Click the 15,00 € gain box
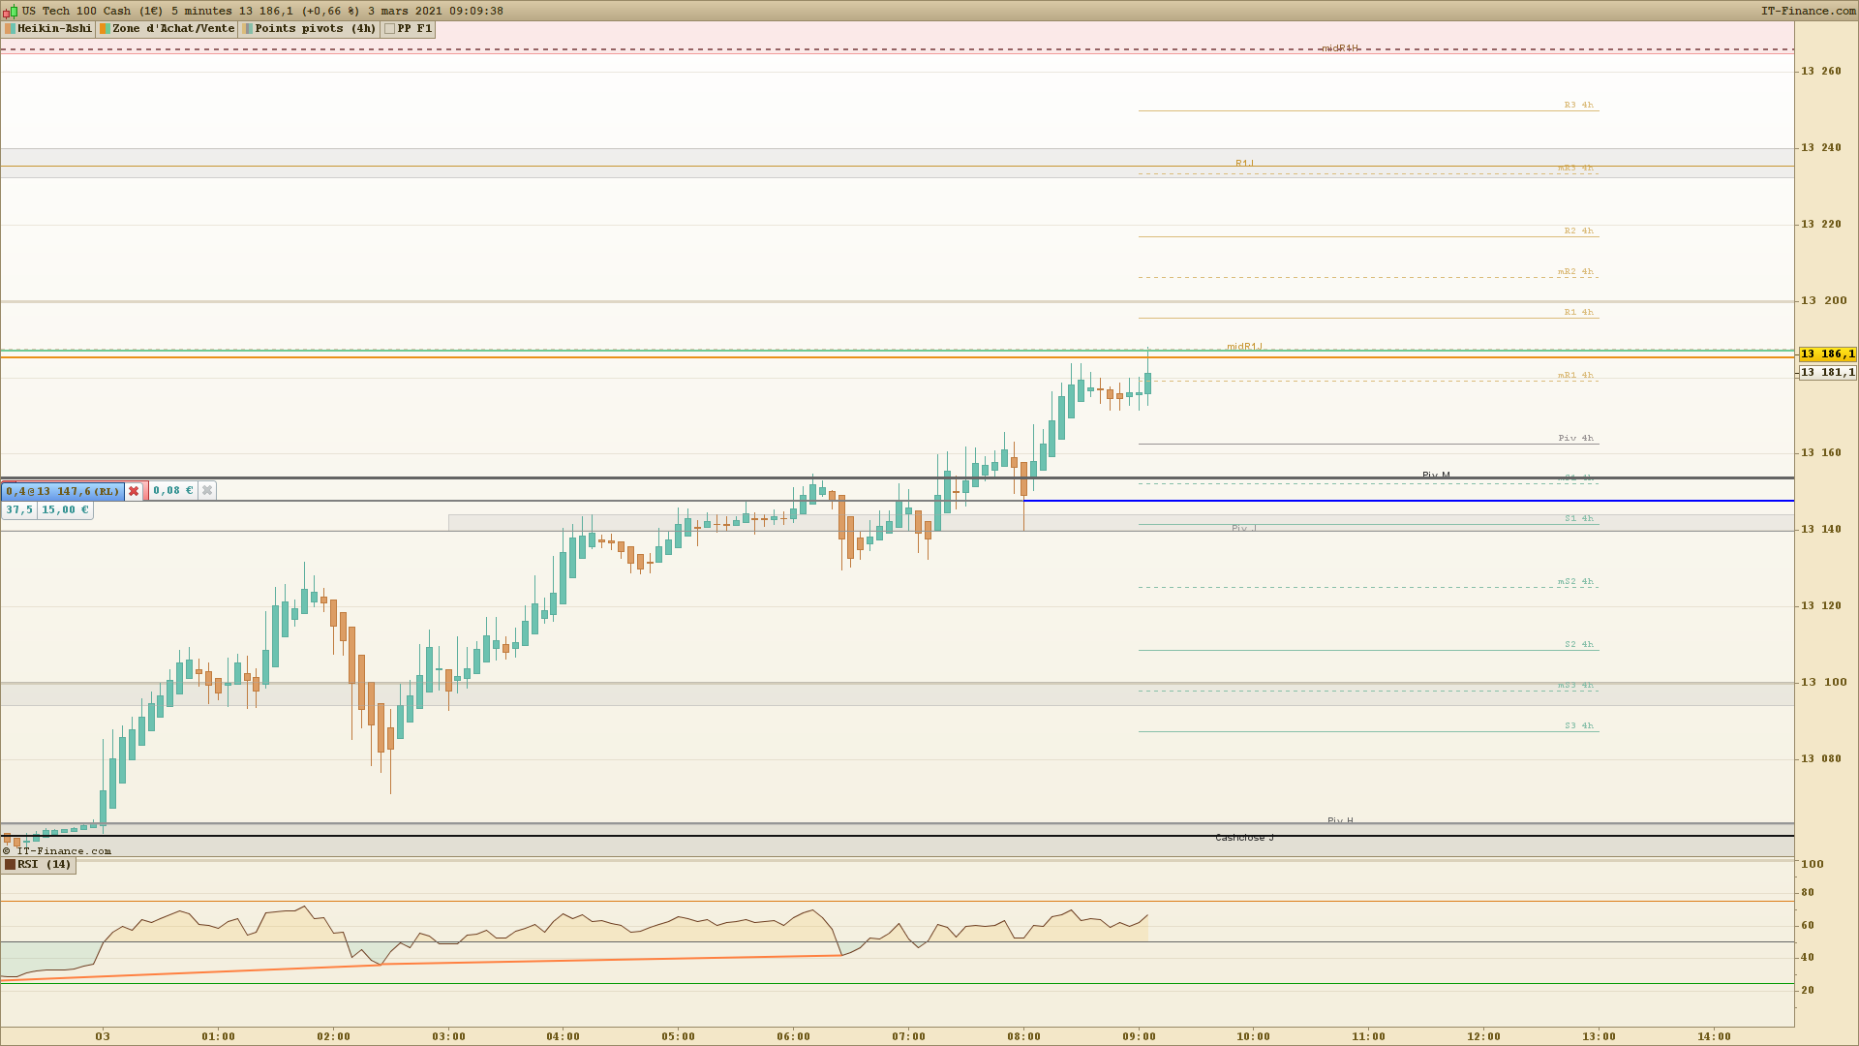Image resolution: width=1859 pixels, height=1046 pixels. click(x=65, y=510)
